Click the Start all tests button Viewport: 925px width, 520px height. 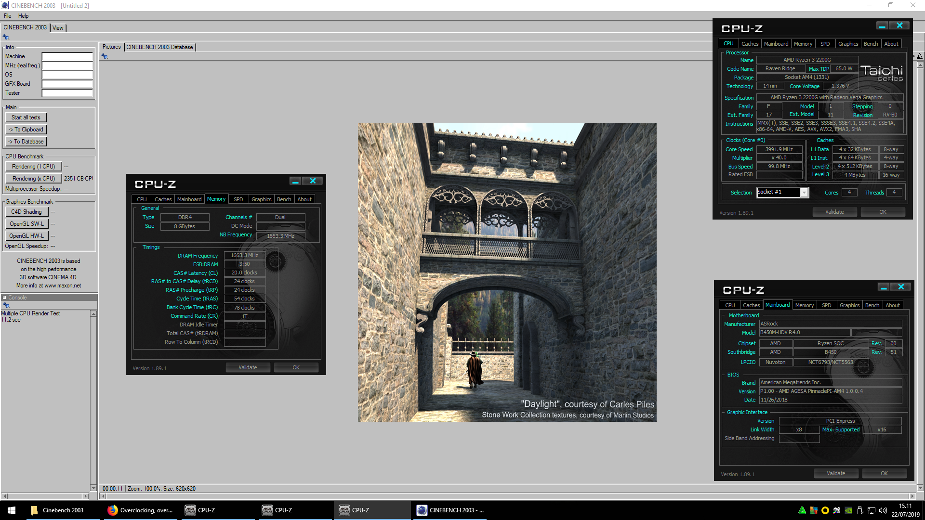tap(26, 117)
